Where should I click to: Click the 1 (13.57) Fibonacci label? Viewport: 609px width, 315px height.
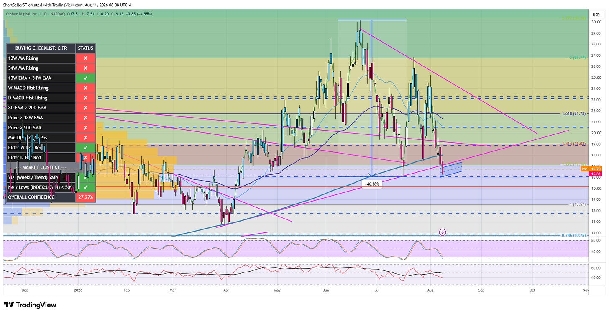click(x=577, y=204)
